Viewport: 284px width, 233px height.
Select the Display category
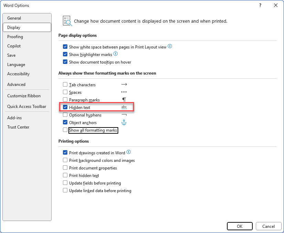27,27
